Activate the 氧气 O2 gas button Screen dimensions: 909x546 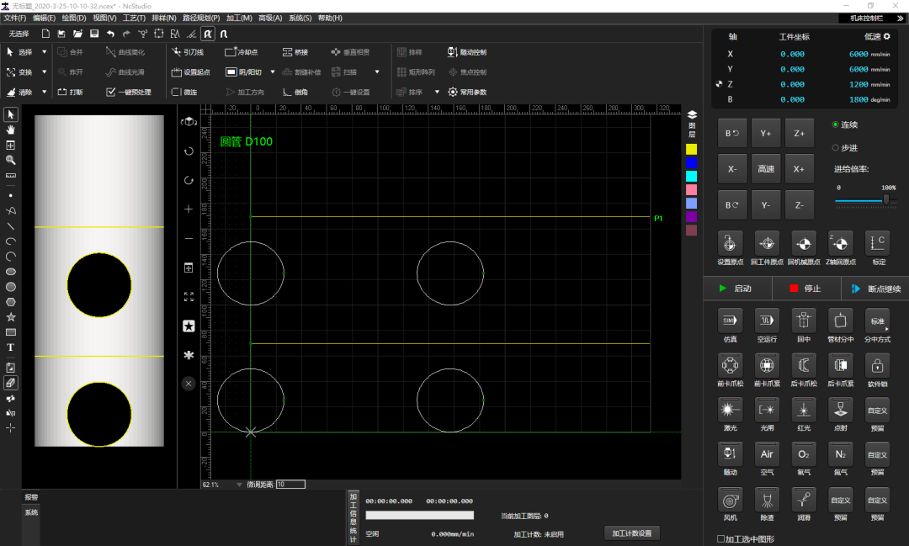click(803, 454)
